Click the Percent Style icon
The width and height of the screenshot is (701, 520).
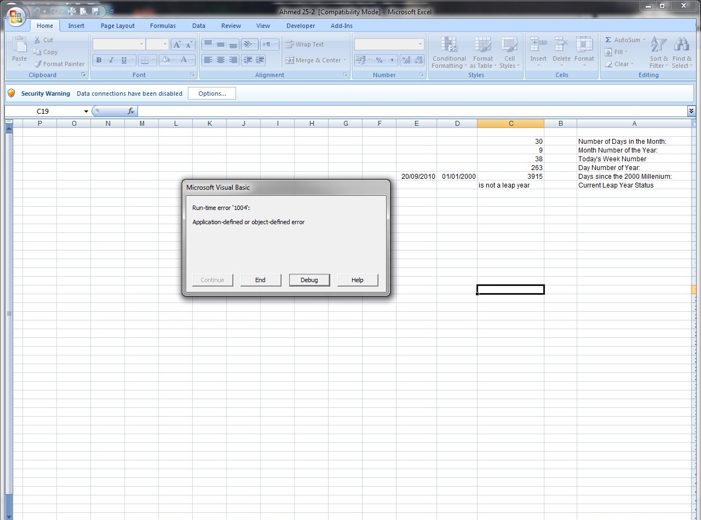[379, 60]
